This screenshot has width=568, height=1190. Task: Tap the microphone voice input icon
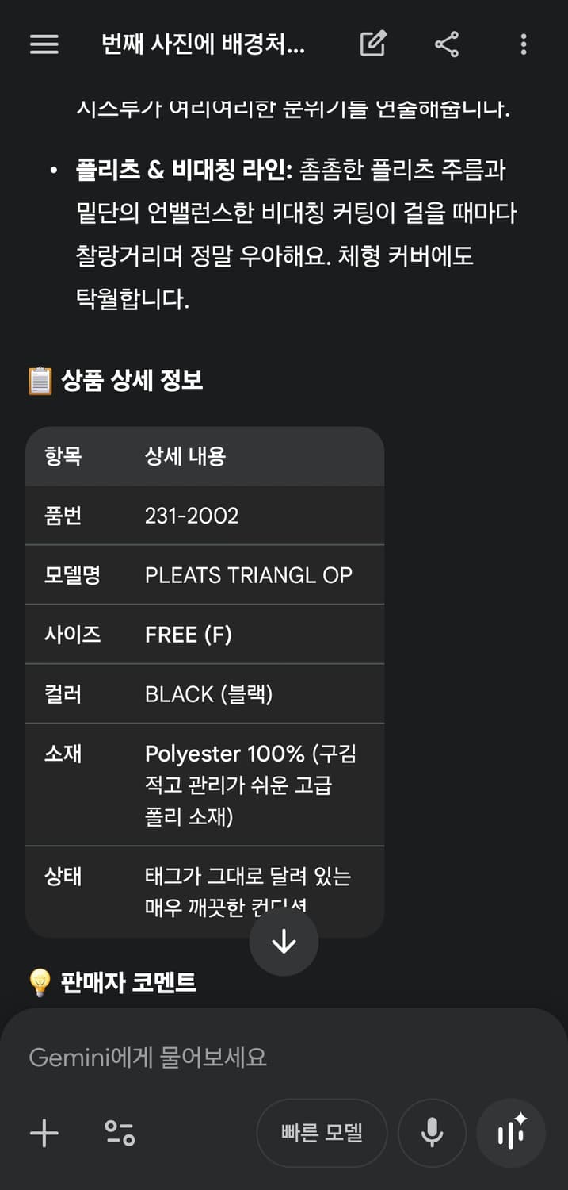point(432,1133)
